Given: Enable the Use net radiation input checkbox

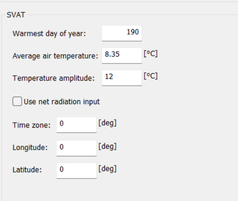Looking at the screenshot, I should click(17, 101).
